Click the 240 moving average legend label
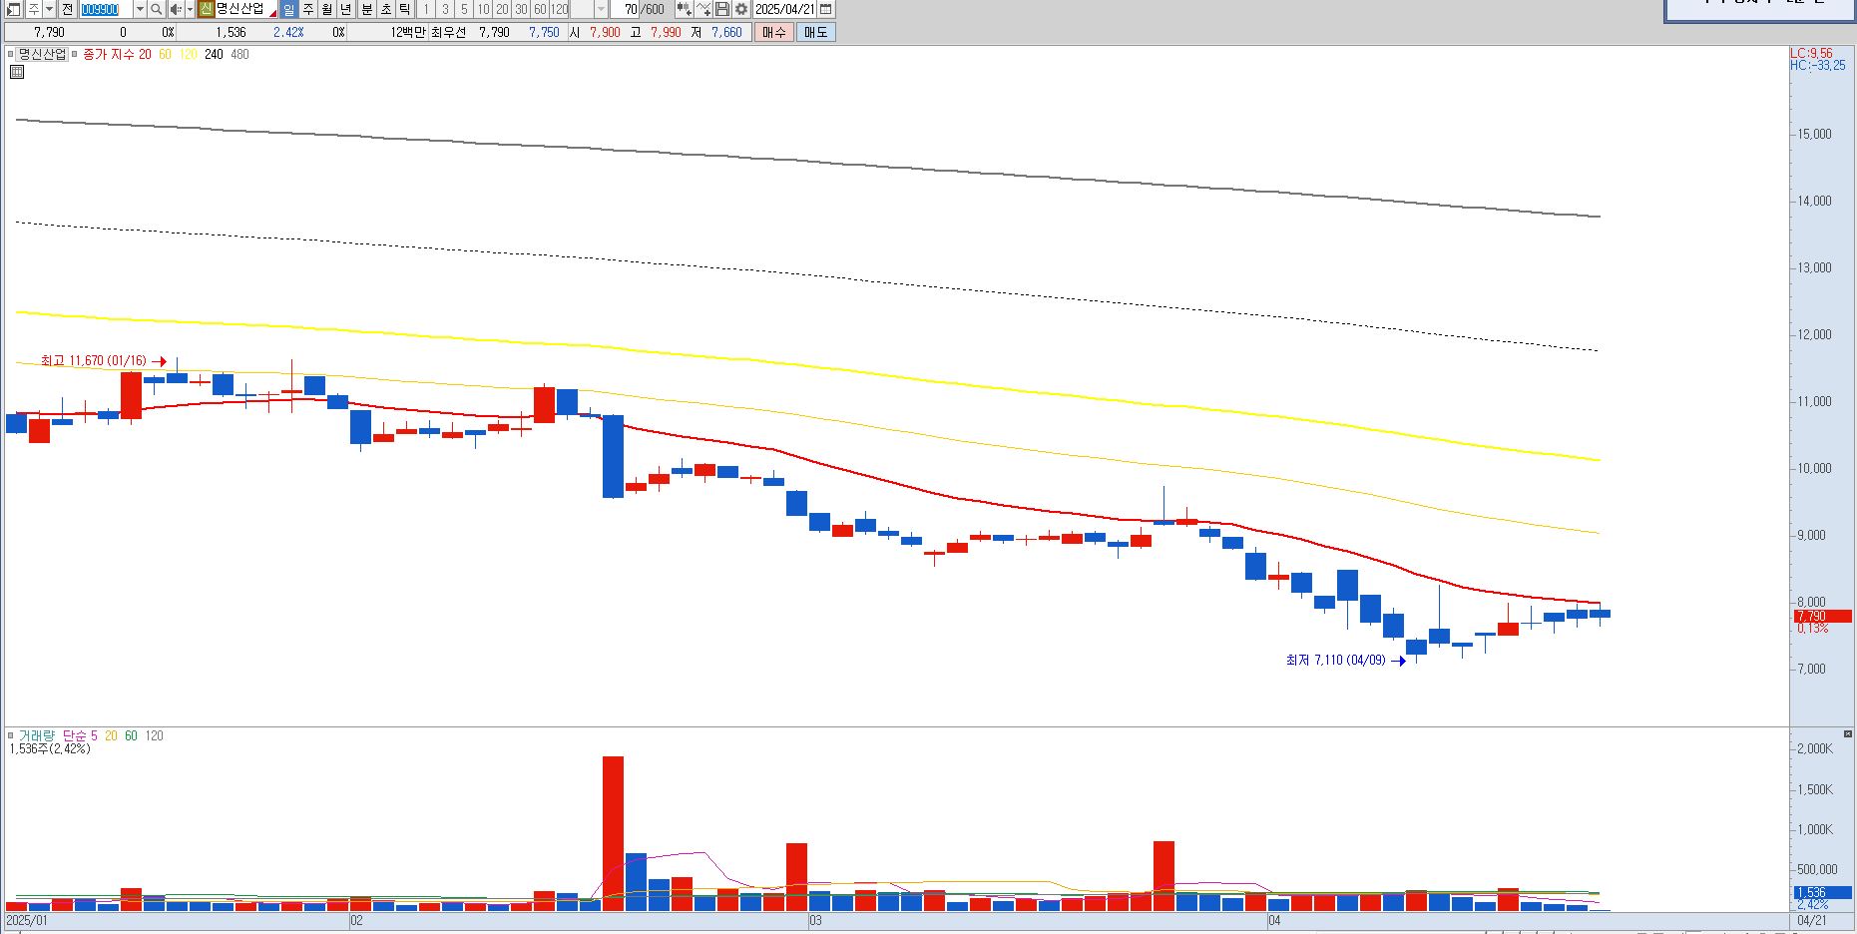 click(x=214, y=54)
